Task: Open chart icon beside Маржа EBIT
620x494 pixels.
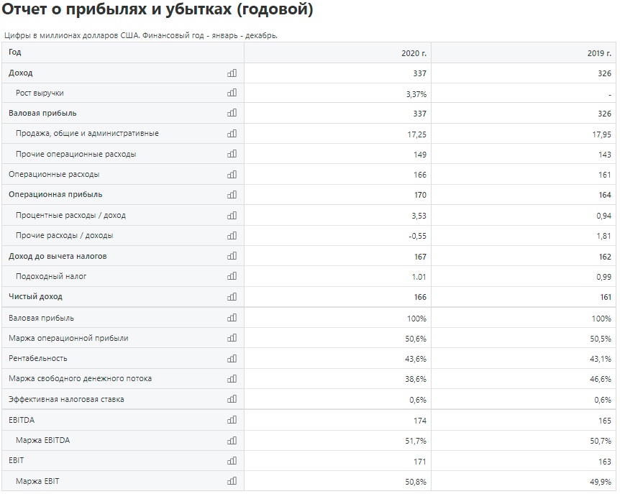Action: tap(232, 481)
